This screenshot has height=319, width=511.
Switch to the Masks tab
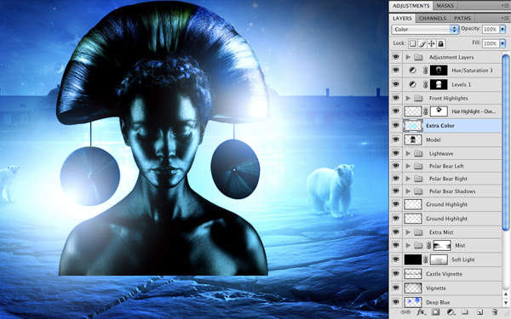pyautogui.click(x=445, y=6)
